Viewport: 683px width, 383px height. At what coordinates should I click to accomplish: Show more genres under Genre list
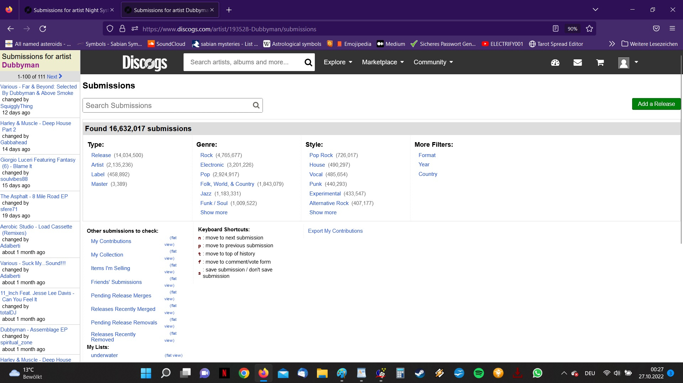[x=213, y=212]
